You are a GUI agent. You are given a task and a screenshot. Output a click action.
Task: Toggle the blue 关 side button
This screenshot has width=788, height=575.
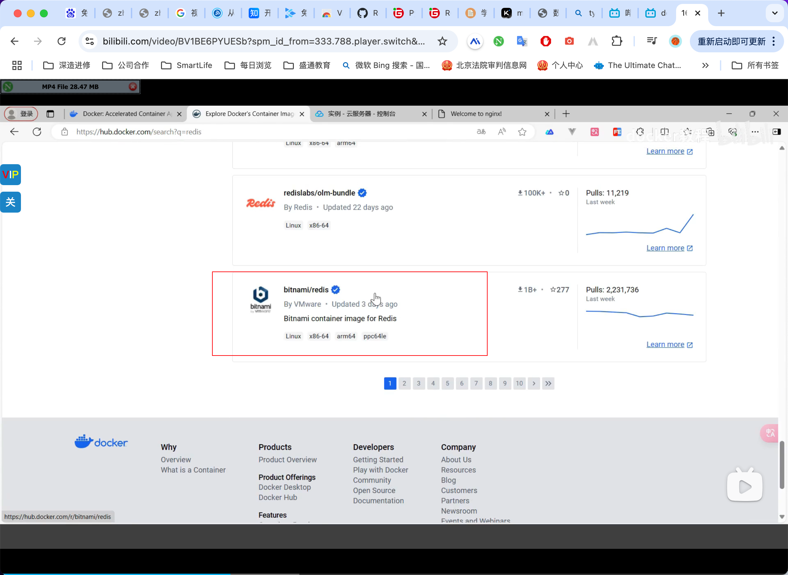tap(10, 202)
